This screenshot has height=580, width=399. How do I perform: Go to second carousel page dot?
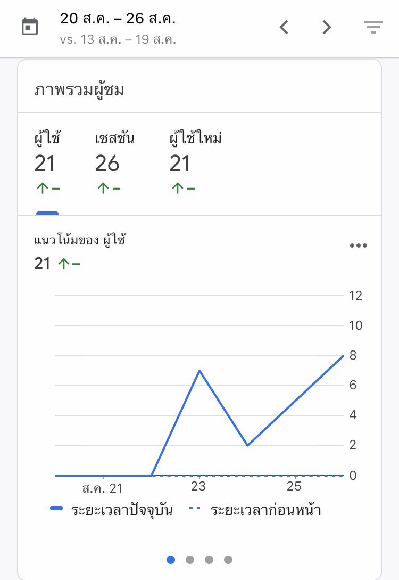[190, 560]
